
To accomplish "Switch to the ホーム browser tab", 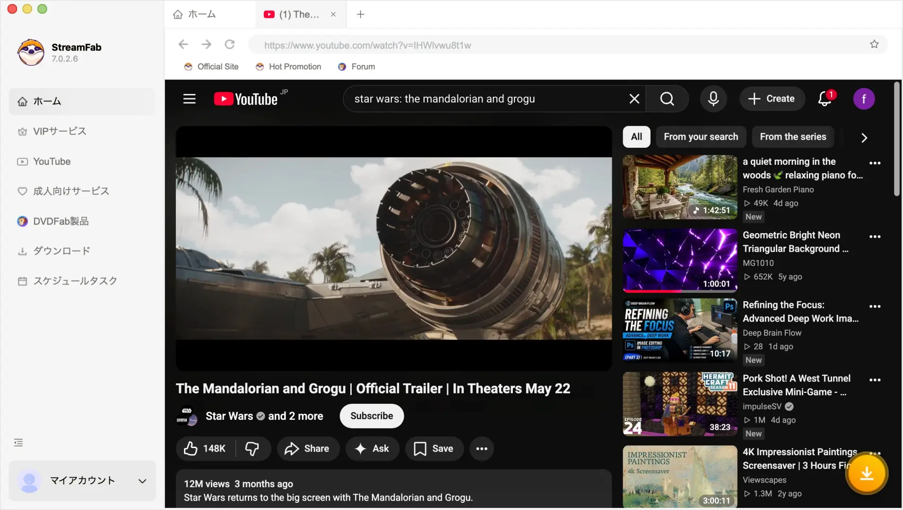I will click(x=210, y=14).
